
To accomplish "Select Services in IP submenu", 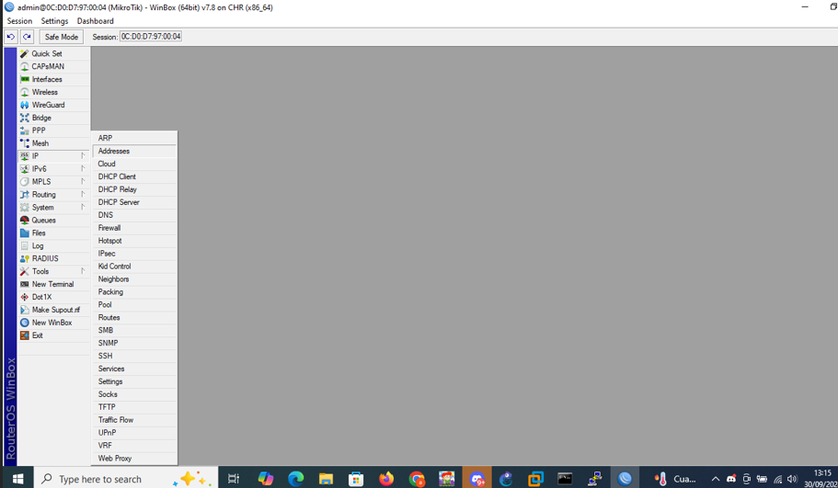I will pos(134,369).
